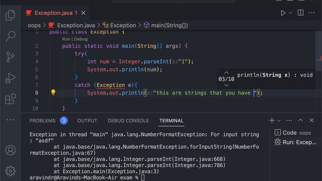Open Run and Debug view
322x181 pixels.
10,78
